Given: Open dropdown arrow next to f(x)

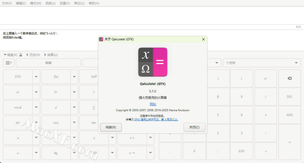Looking at the screenshot, I should (x=74, y=77).
